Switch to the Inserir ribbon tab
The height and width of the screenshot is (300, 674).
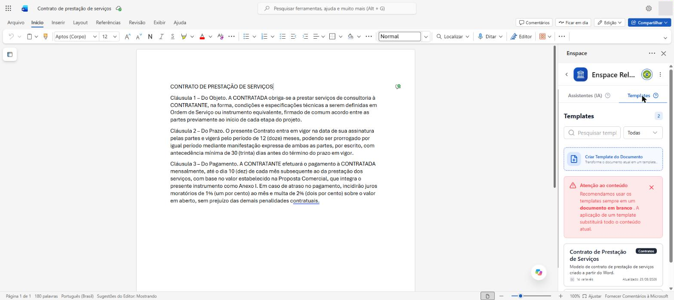point(58,22)
